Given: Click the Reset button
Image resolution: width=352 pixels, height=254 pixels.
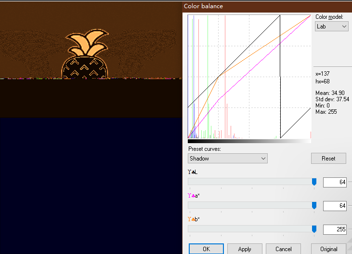Looking at the screenshot, I should tap(328, 158).
